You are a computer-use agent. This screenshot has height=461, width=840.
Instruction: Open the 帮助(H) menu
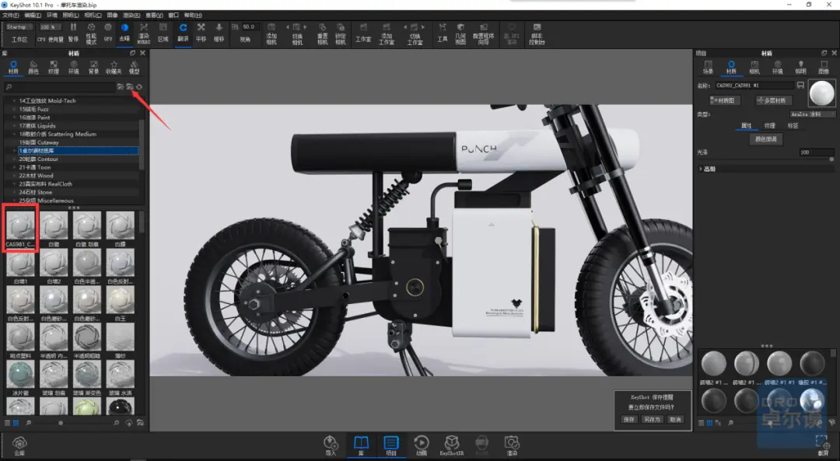pyautogui.click(x=193, y=15)
